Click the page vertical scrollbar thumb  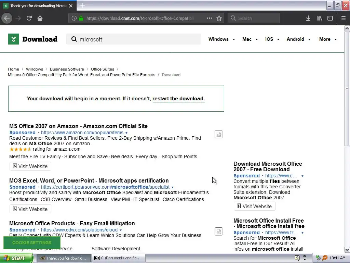(x=347, y=89)
